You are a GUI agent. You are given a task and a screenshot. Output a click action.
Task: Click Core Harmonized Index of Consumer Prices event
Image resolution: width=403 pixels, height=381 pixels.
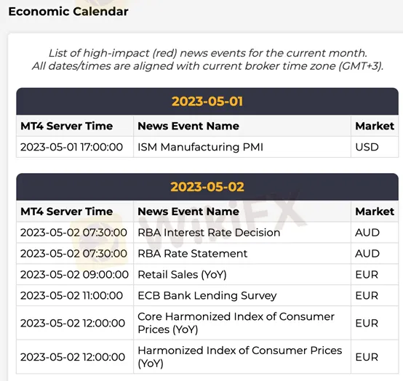pos(236,323)
